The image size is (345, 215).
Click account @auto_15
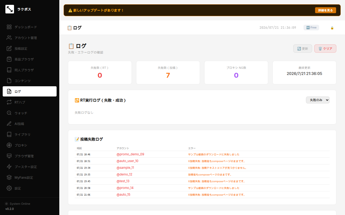point(123,195)
